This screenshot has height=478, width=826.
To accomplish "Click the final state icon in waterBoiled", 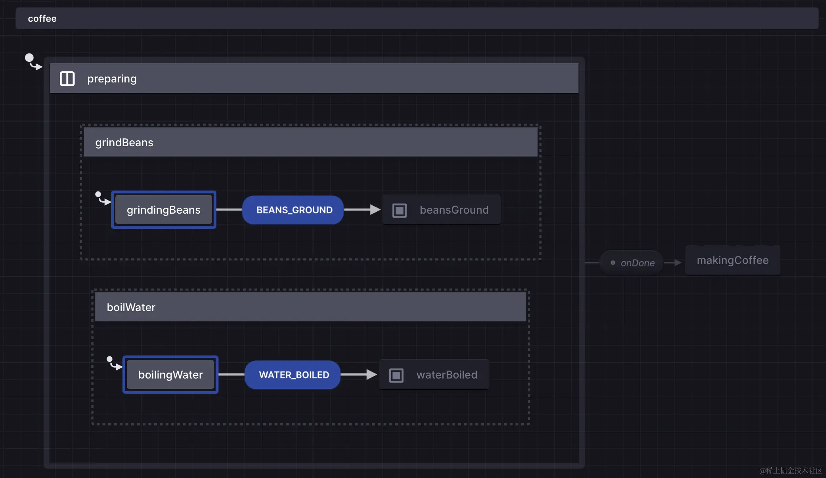I will 396,375.
